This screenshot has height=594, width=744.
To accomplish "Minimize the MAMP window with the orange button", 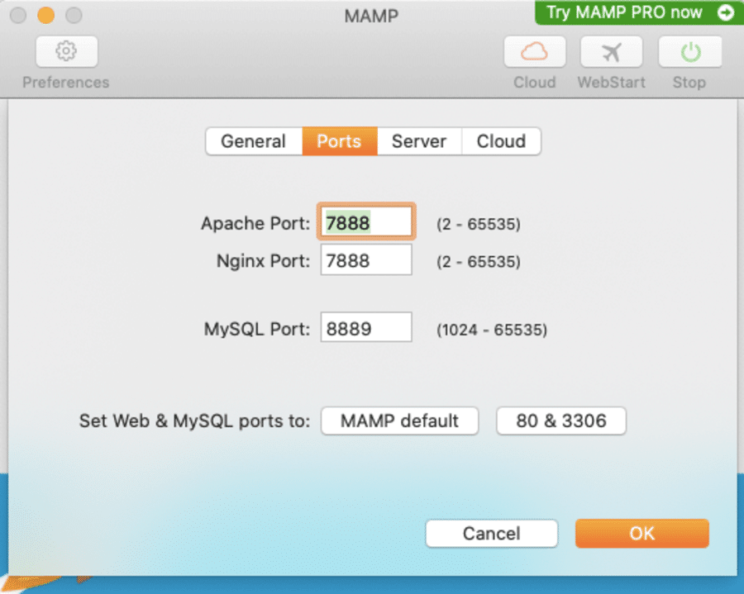I will click(46, 15).
